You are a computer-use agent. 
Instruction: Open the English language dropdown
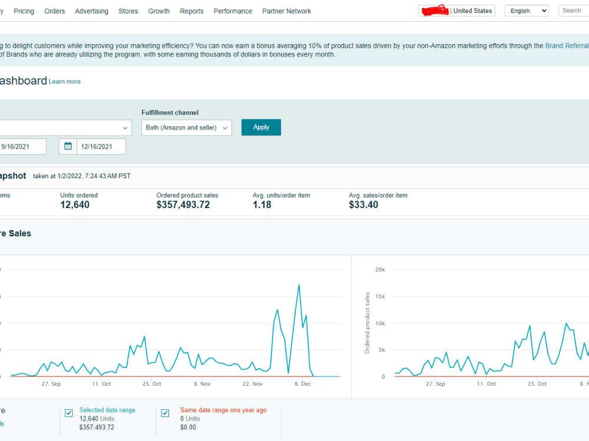pyautogui.click(x=527, y=11)
